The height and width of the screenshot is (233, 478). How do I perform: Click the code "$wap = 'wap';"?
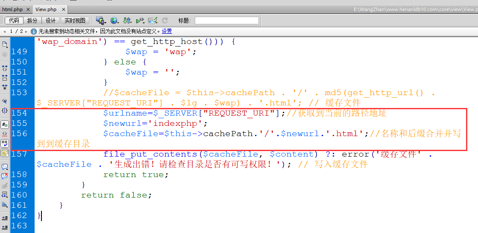(161, 52)
